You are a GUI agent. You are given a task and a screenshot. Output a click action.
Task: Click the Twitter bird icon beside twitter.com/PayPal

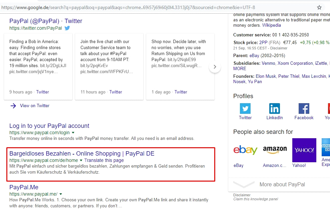pos(67,28)
